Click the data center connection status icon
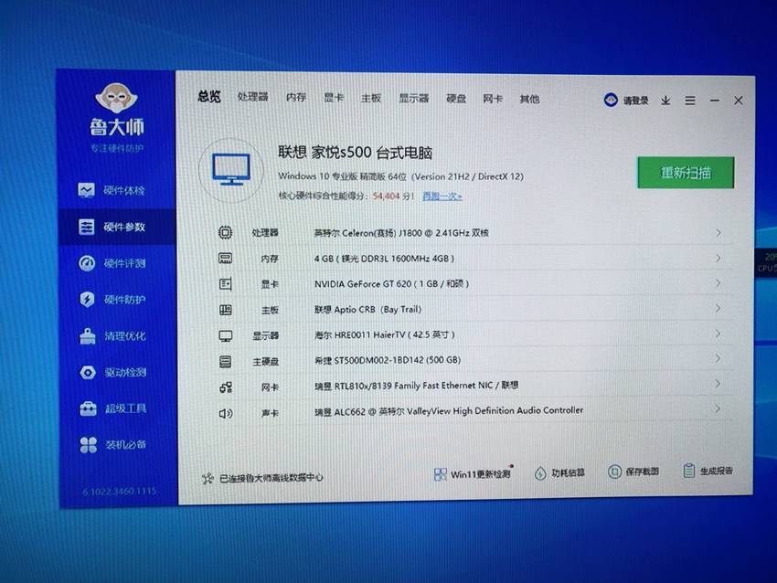This screenshot has width=777, height=583. (x=208, y=478)
